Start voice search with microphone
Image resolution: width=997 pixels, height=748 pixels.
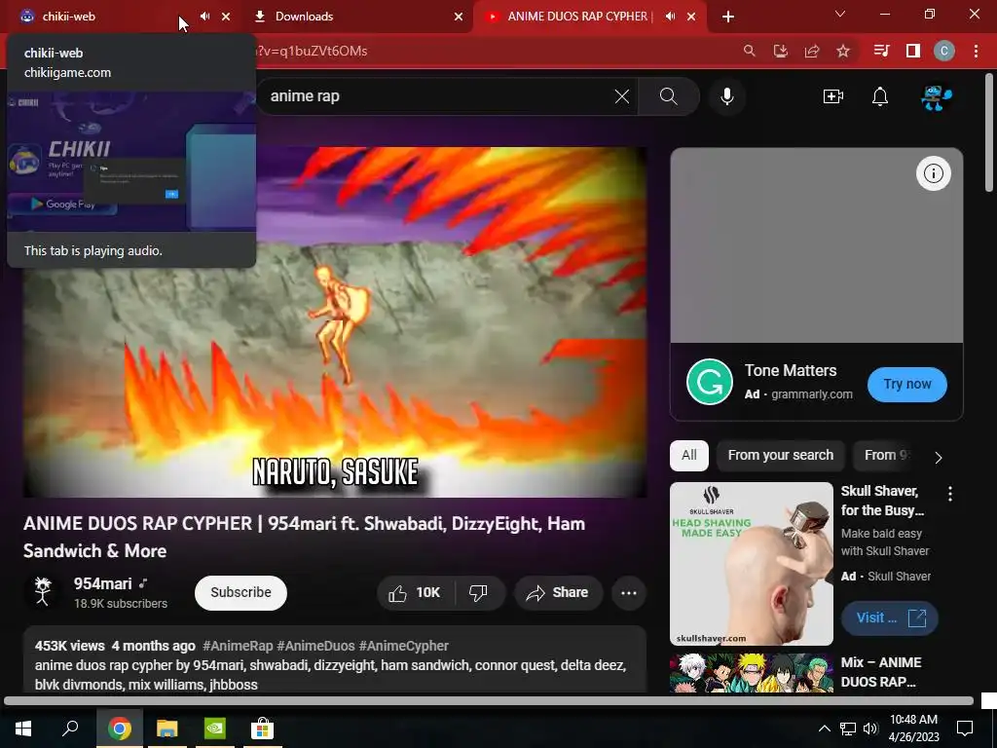[727, 96]
